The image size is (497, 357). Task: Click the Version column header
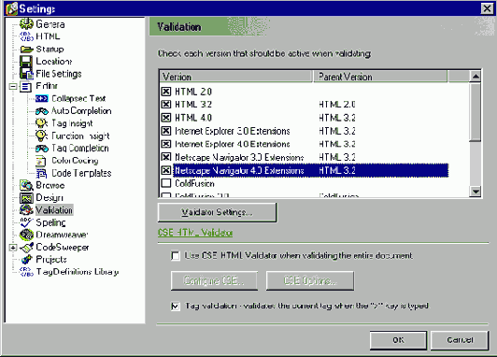(236, 77)
